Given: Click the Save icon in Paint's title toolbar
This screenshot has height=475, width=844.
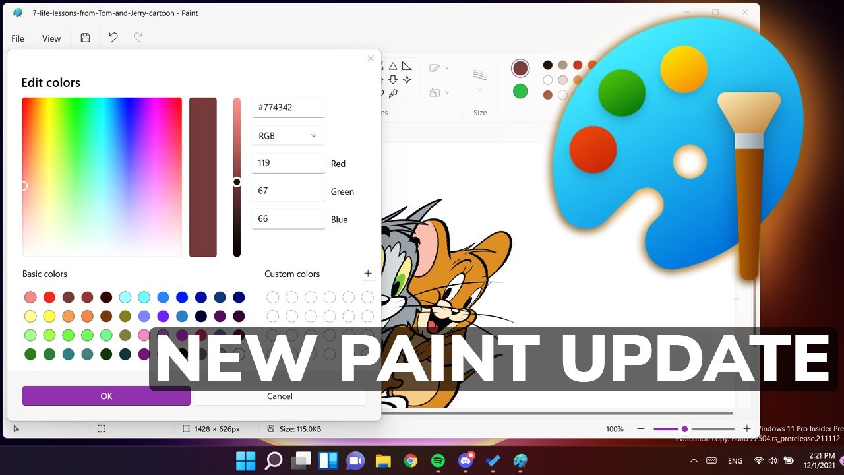Looking at the screenshot, I should tap(85, 38).
